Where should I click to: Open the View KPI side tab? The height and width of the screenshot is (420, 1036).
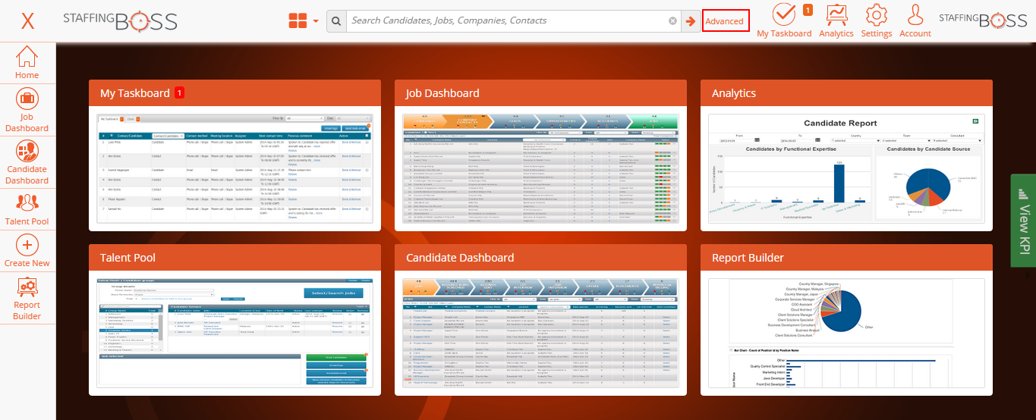1024,221
